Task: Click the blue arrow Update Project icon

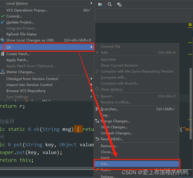Action: click(x=3, y=22)
